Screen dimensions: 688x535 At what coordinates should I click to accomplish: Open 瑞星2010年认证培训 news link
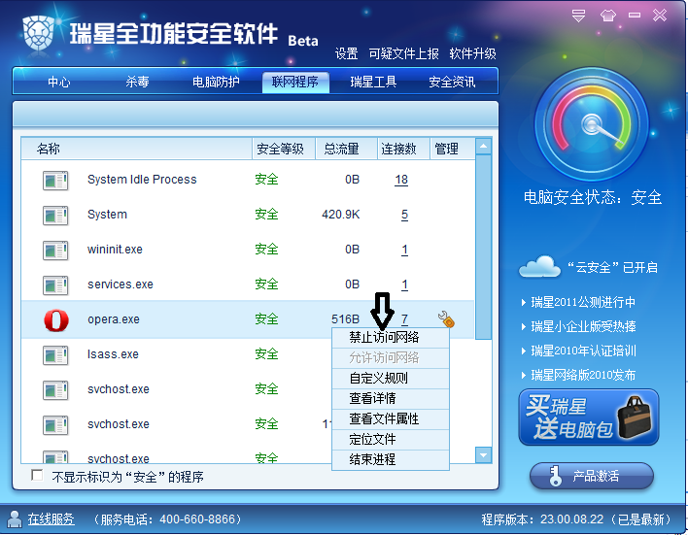click(583, 351)
